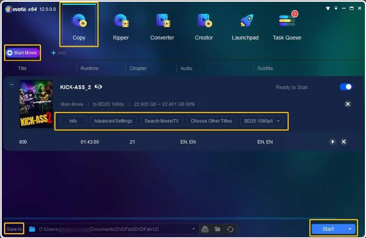Click the Audio value EN, EN
Viewport: 366px width, 238px height.
188,142
